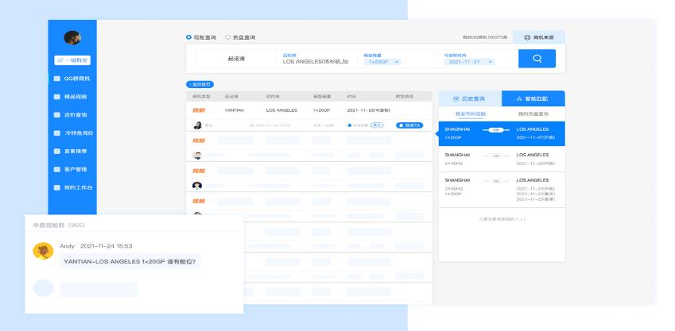Open the 目的港 LOS ANGELES field
This screenshot has width=675, height=331.
316,59
